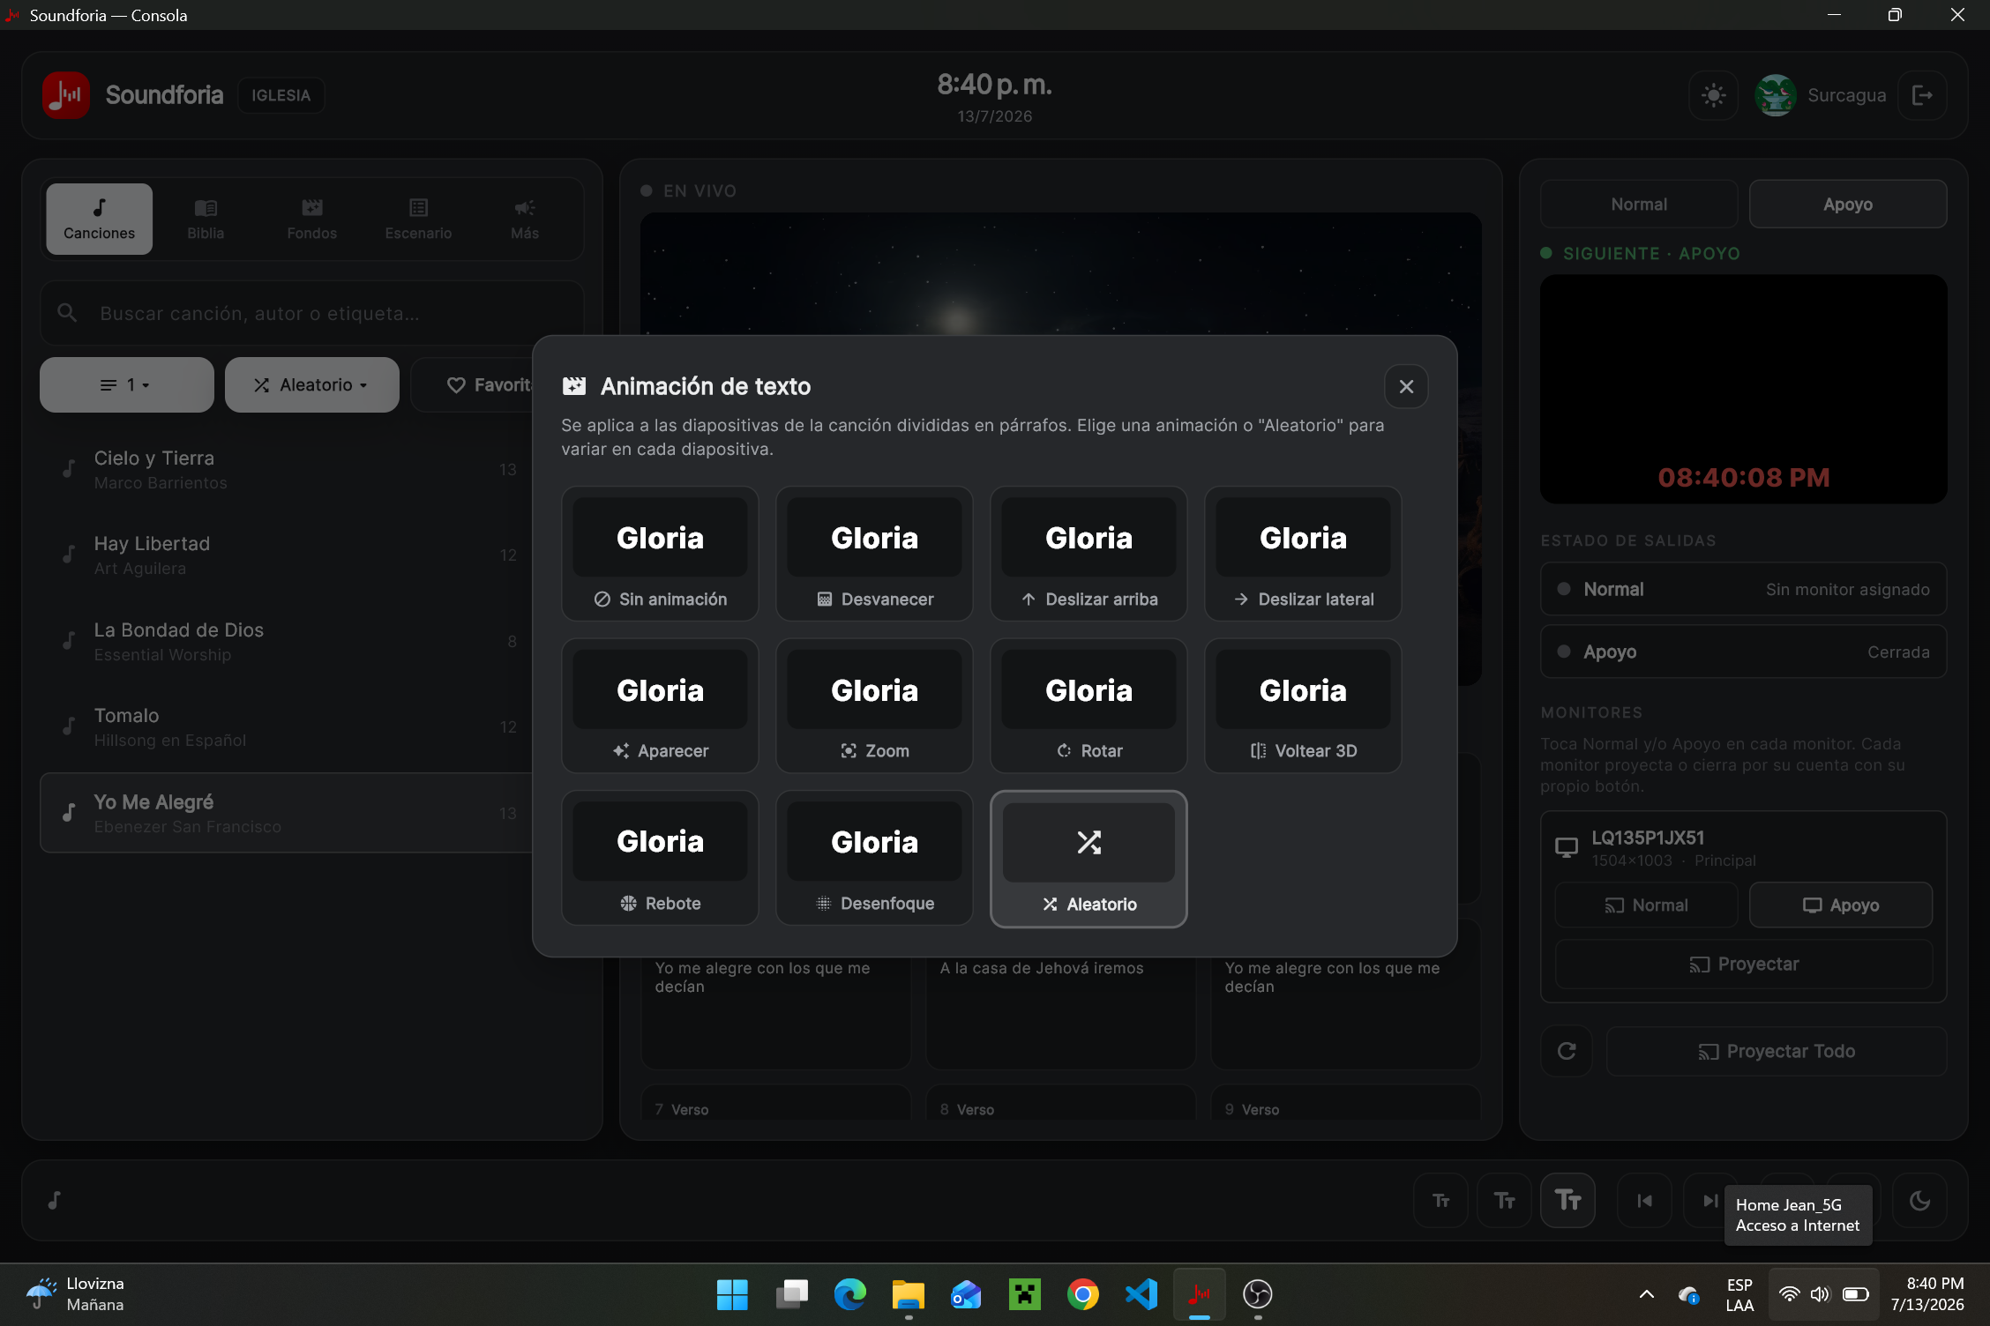Screen dimensions: 1990x1326
Task: Open Microsoft Edge from taskbar
Action: [849, 1294]
